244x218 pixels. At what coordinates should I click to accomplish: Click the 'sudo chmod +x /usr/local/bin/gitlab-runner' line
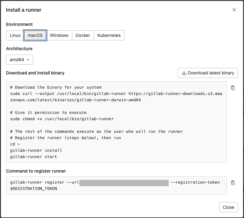pos(62,119)
